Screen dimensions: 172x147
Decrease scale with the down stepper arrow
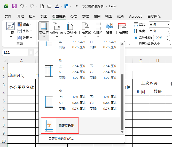click(x=167, y=39)
